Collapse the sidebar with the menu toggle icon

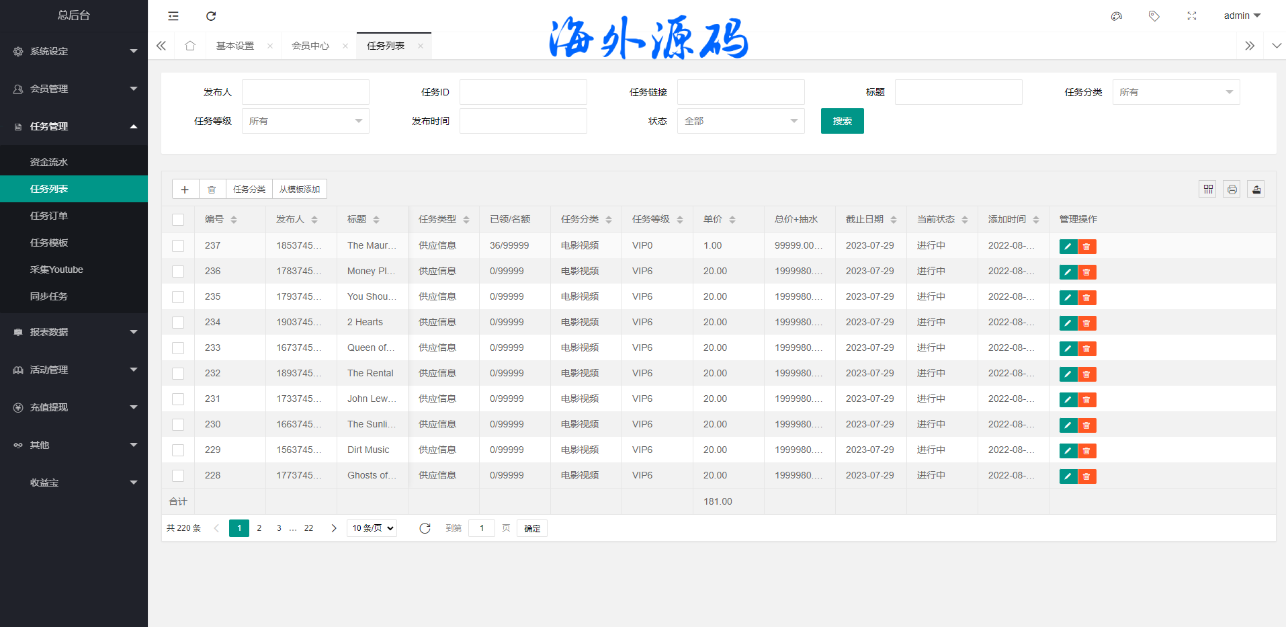[x=173, y=16]
